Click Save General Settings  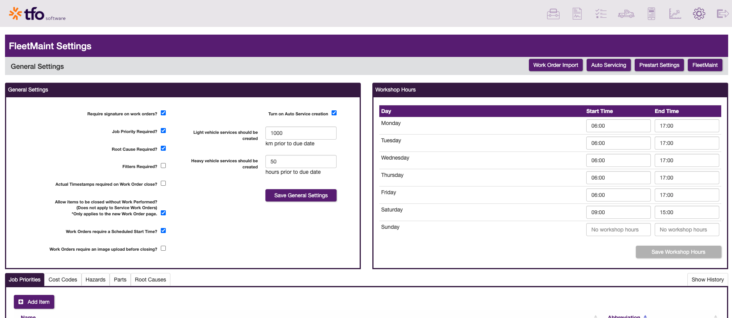(x=301, y=195)
